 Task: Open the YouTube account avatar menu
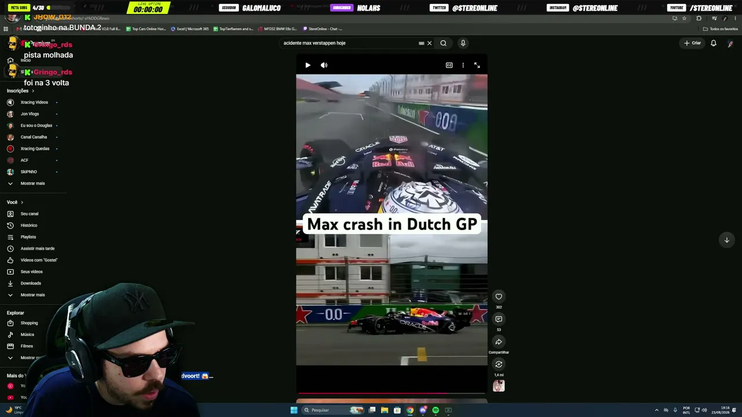[730, 43]
